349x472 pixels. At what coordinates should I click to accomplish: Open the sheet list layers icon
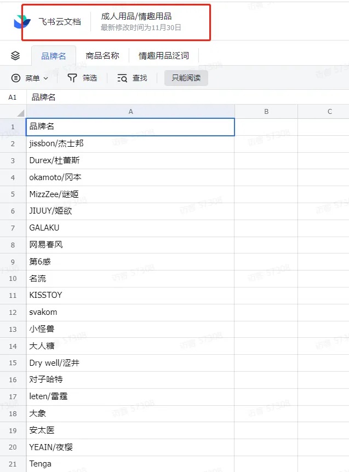point(15,55)
